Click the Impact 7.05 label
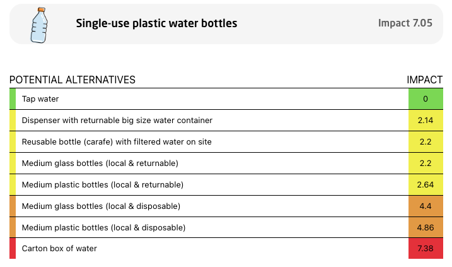The height and width of the screenshot is (267, 452). (x=405, y=23)
